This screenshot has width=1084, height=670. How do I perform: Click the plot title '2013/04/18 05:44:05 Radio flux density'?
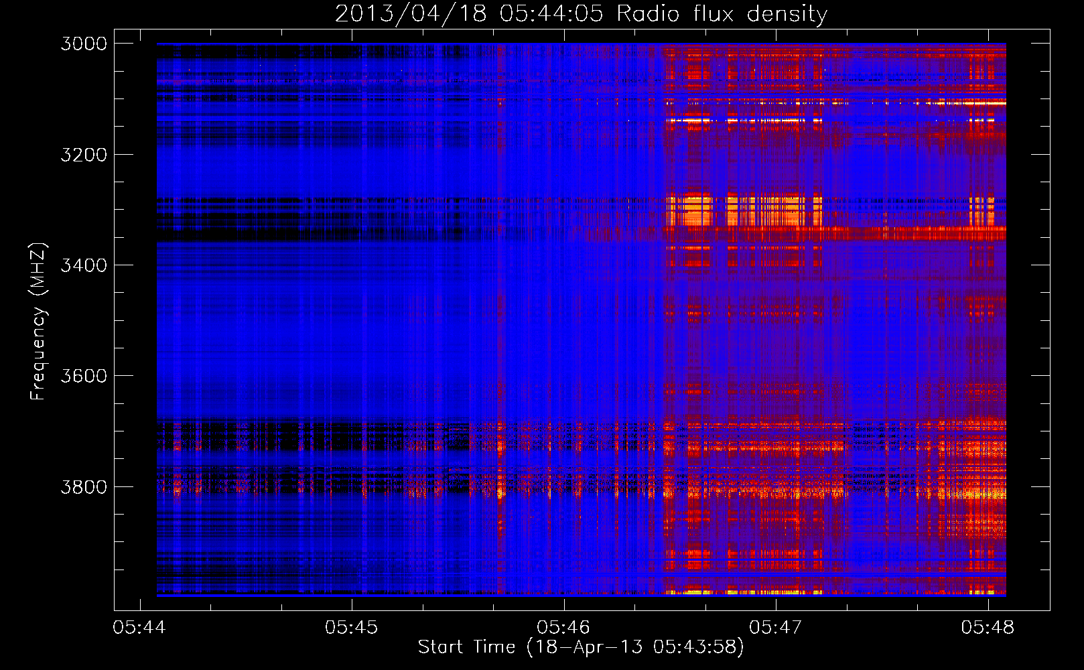(581, 13)
